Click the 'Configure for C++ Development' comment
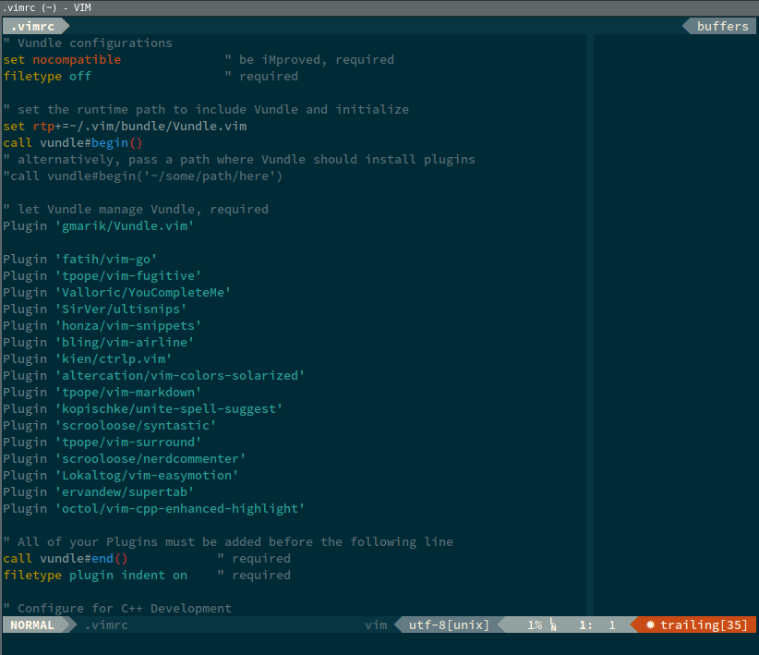This screenshot has height=655, width=759. [x=117, y=609]
